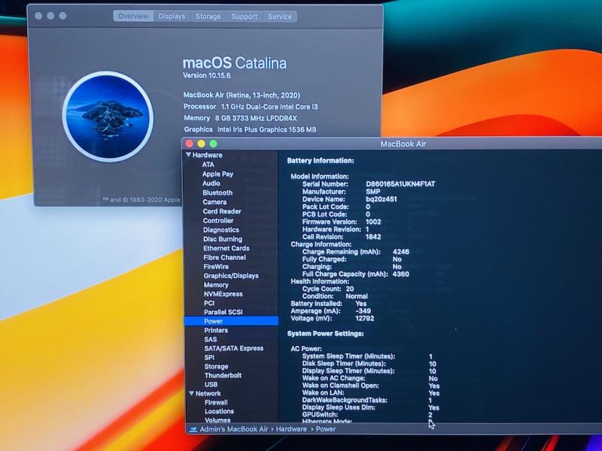The width and height of the screenshot is (602, 451).
Task: Click the macOS Catalina heading
Action: (235, 63)
